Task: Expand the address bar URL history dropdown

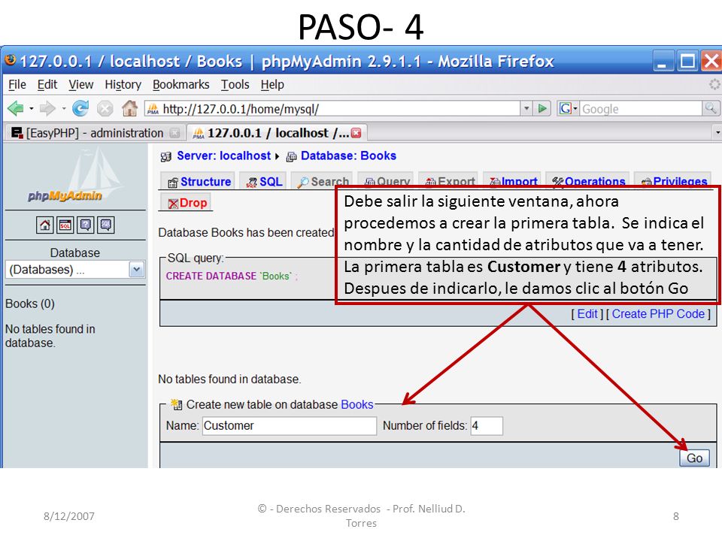Action: pyautogui.click(x=526, y=108)
